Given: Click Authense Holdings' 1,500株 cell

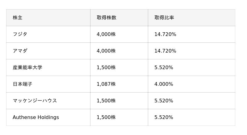Looking at the screenshot, I should [106, 117].
